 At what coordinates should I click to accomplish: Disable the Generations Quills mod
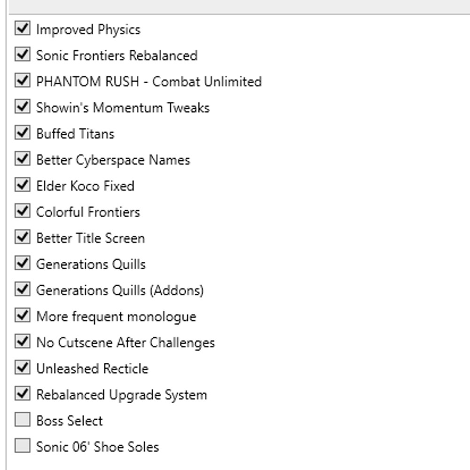pyautogui.click(x=22, y=264)
